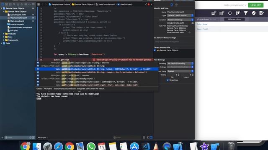
Task: Click Back4App add column icon
Action: pos(222,13)
